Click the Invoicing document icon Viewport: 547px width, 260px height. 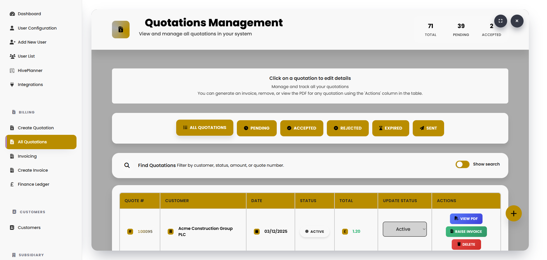(12, 156)
